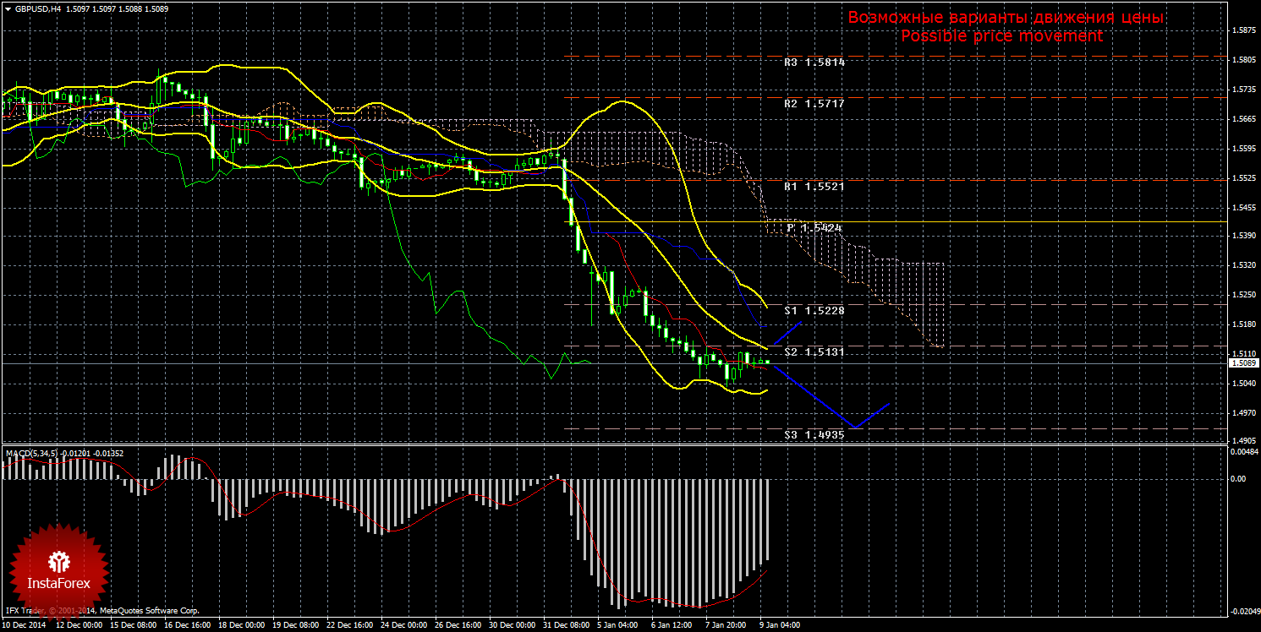Click the Russian heading "Возможные варианты движения цены"
The width and height of the screenshot is (1261, 632).
[1006, 18]
